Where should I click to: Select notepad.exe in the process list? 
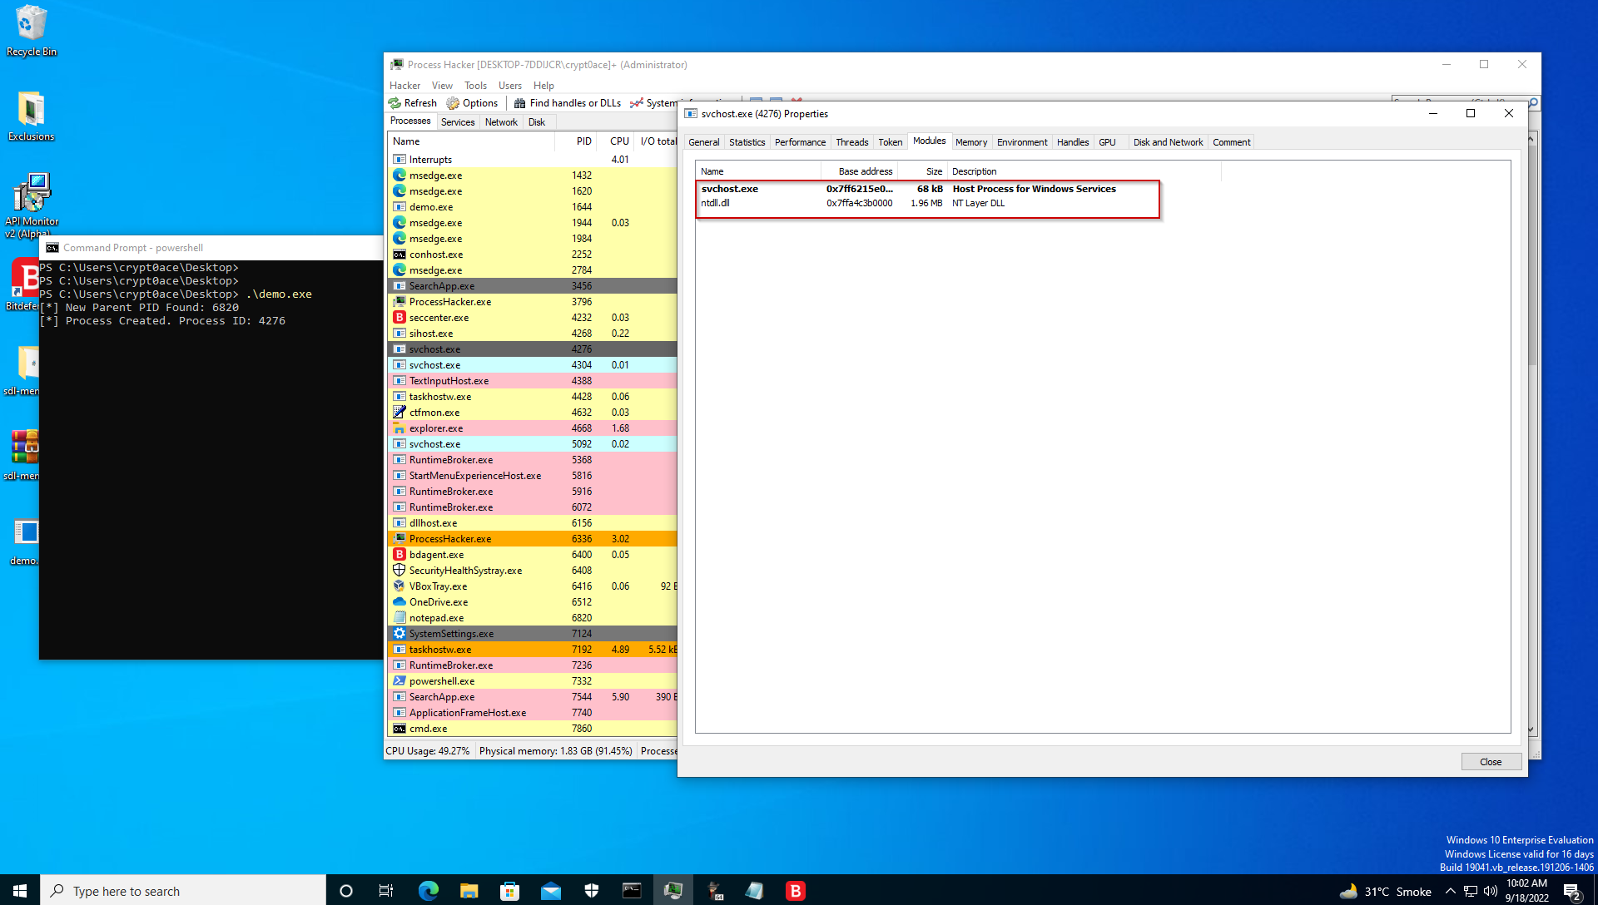point(436,618)
